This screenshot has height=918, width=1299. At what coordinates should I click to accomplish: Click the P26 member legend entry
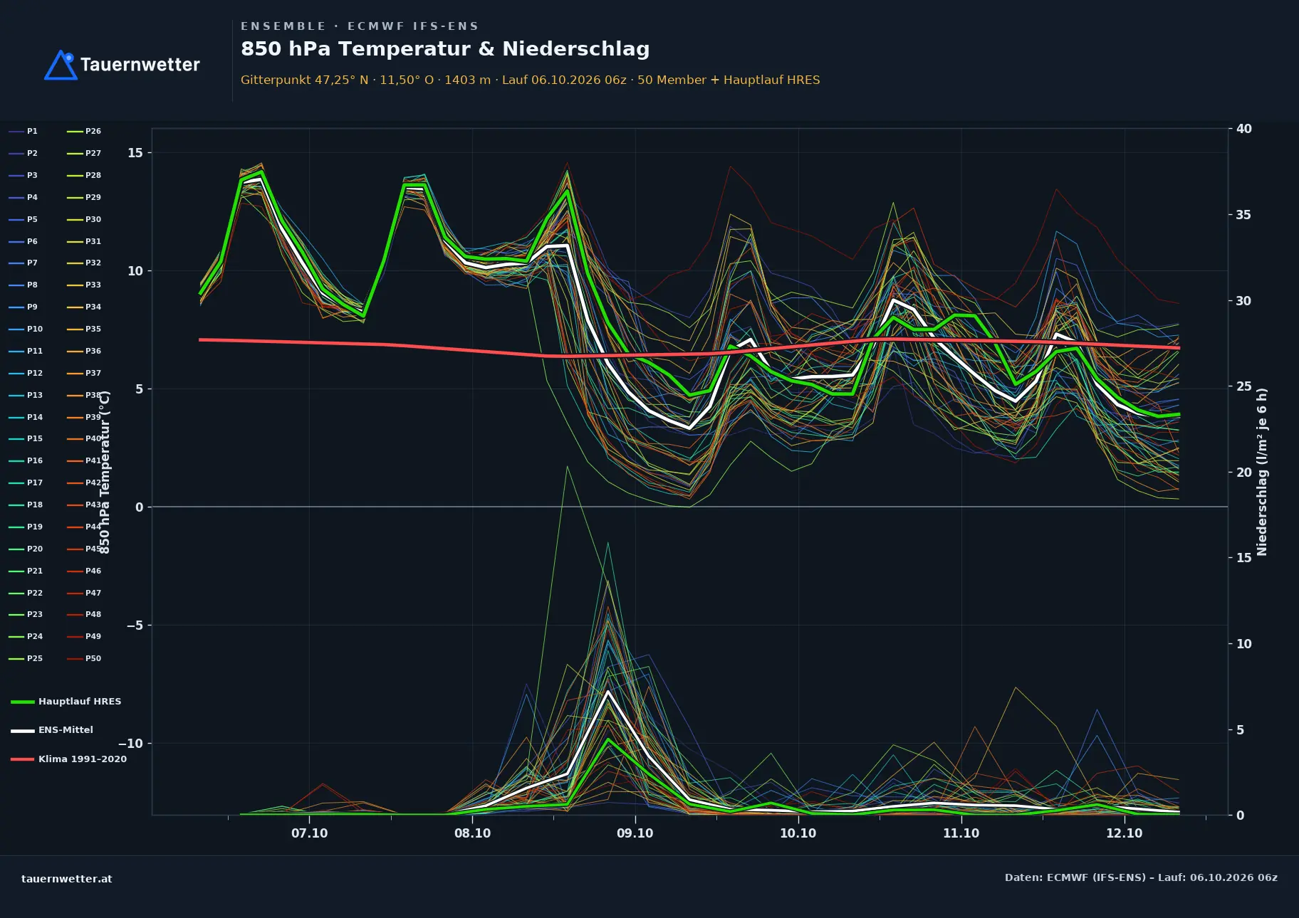coord(84,132)
